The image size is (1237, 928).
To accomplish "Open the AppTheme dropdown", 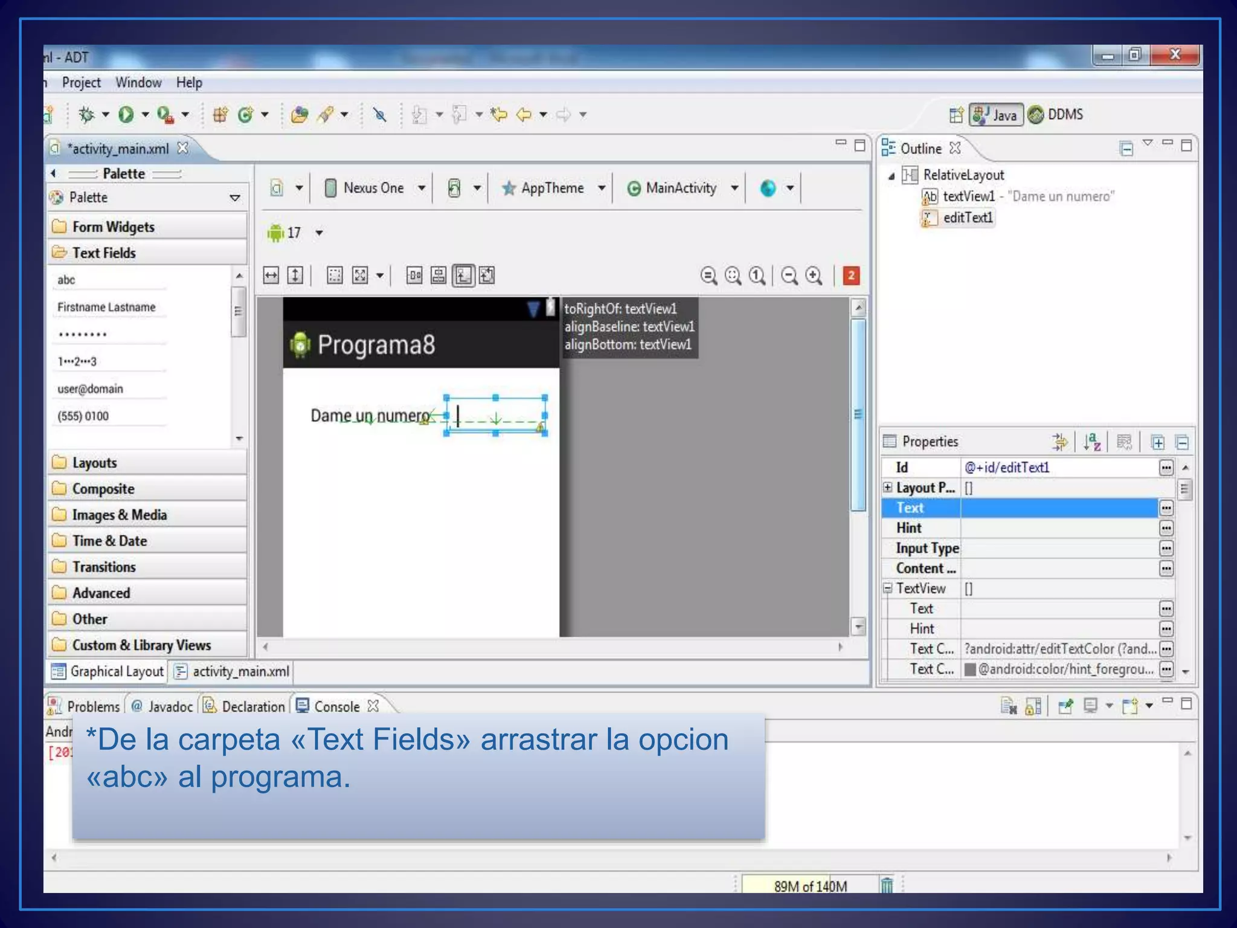I will click(x=602, y=188).
